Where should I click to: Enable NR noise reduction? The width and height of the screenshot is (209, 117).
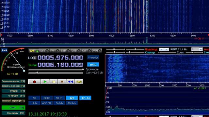tap(34, 98)
